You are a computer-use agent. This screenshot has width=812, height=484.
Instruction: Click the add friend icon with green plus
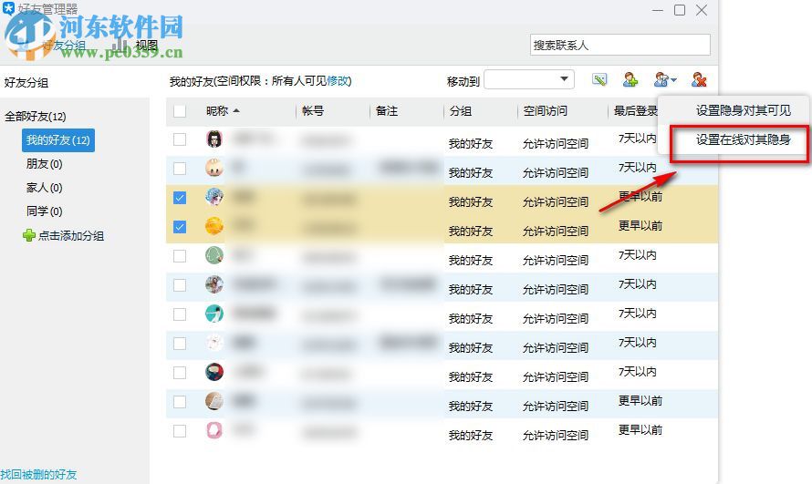(x=630, y=79)
